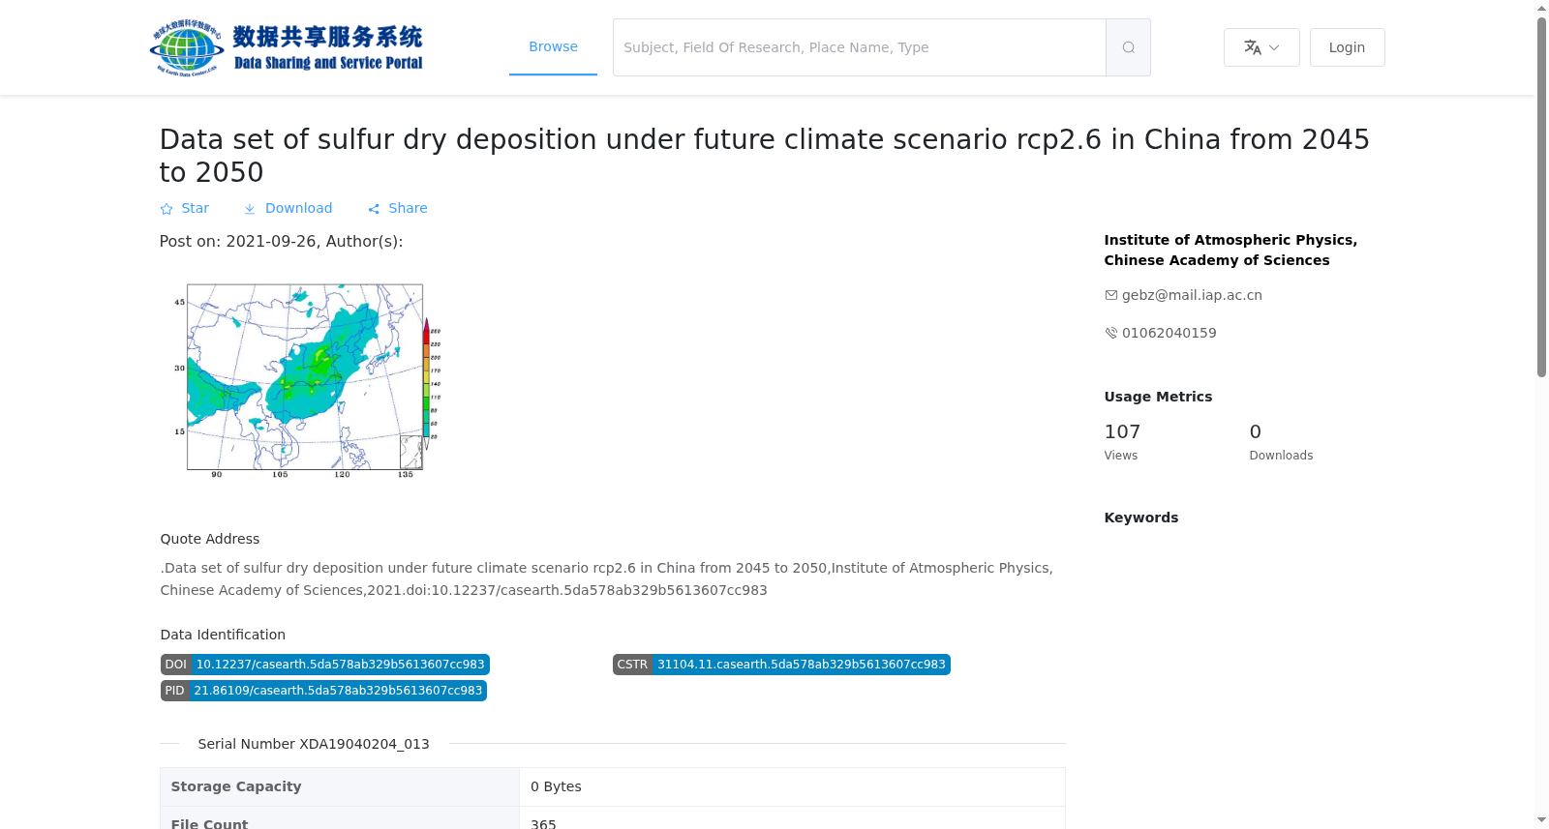Click the Keywords heading
Screen dimensions: 1549x829
point(1141,518)
